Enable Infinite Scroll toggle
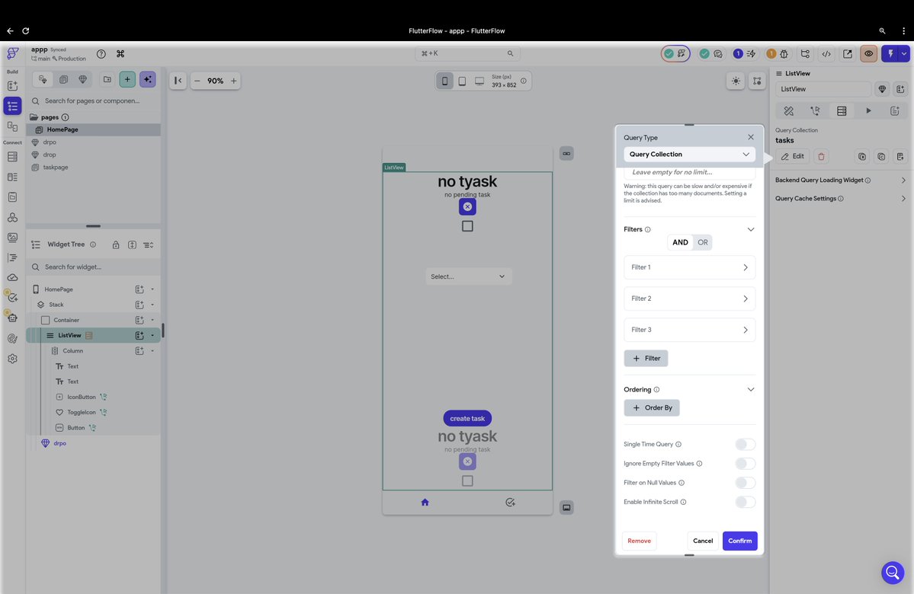Image resolution: width=914 pixels, height=594 pixels. (x=745, y=502)
